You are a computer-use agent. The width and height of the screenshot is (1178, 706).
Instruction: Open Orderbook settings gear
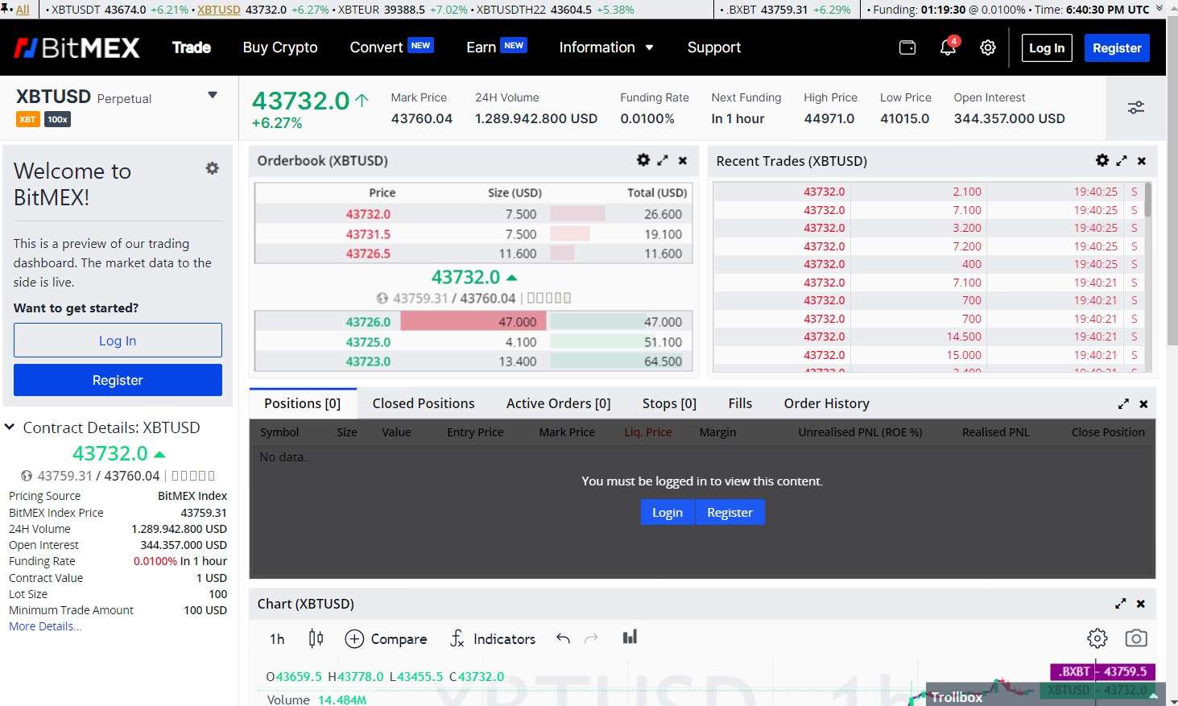click(643, 160)
